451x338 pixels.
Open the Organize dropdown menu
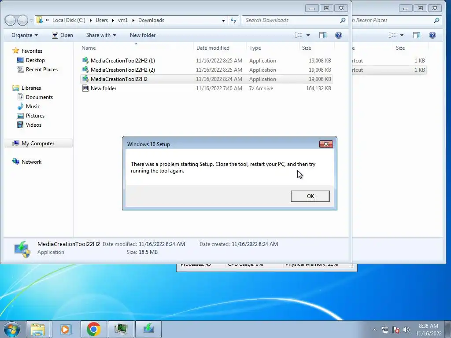[25, 35]
